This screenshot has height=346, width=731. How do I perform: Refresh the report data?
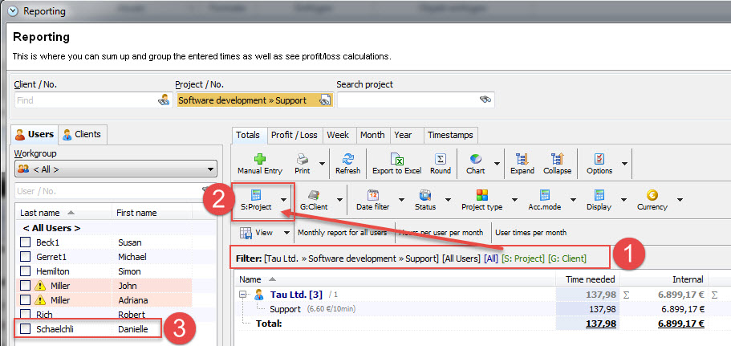pyautogui.click(x=347, y=159)
